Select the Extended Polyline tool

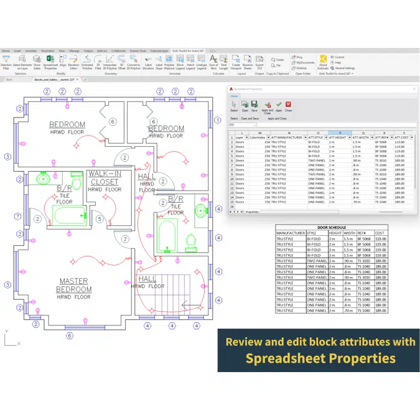pyautogui.click(x=87, y=61)
